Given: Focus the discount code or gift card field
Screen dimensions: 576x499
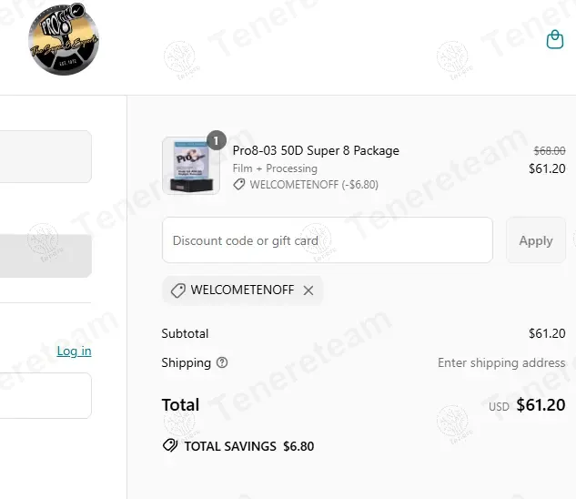Looking at the screenshot, I should click(327, 240).
